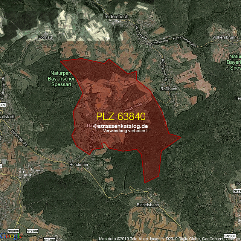Click the Volkersbrunn place label
This screenshot has height=241, width=241.
tap(225, 38)
